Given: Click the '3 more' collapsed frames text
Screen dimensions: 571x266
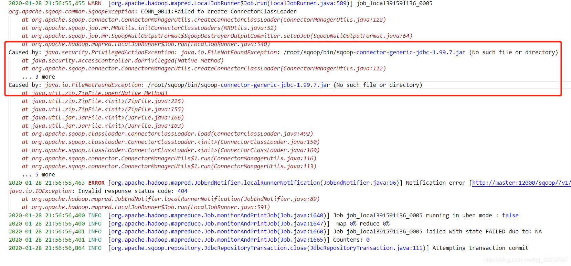Looking at the screenshot, I should pos(45,77).
